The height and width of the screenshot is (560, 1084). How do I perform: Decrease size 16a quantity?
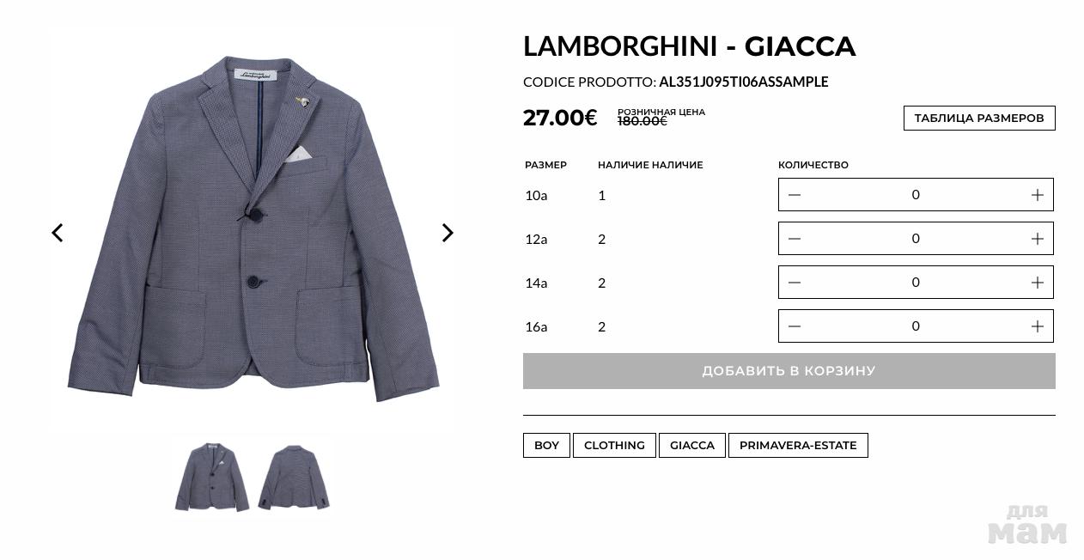[x=795, y=326]
